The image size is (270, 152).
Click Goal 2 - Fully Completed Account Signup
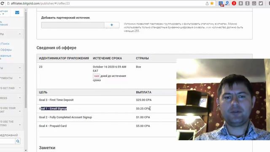point(65,117)
